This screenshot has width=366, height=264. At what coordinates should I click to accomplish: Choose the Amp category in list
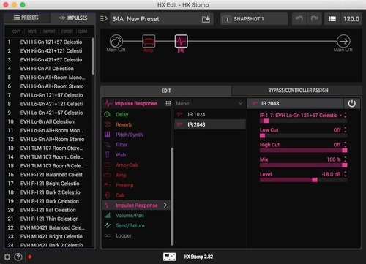pos(137,175)
